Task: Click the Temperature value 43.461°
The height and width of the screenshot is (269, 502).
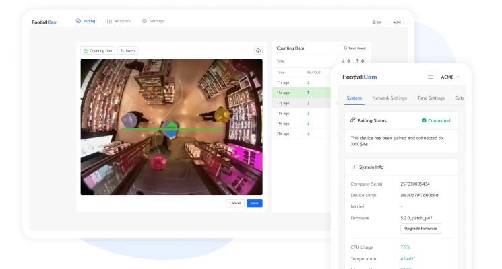Action: tap(408, 259)
